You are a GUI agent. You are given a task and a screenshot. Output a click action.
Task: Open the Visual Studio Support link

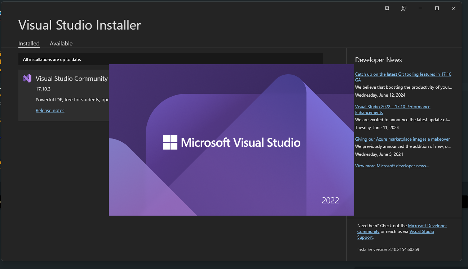tap(396, 234)
